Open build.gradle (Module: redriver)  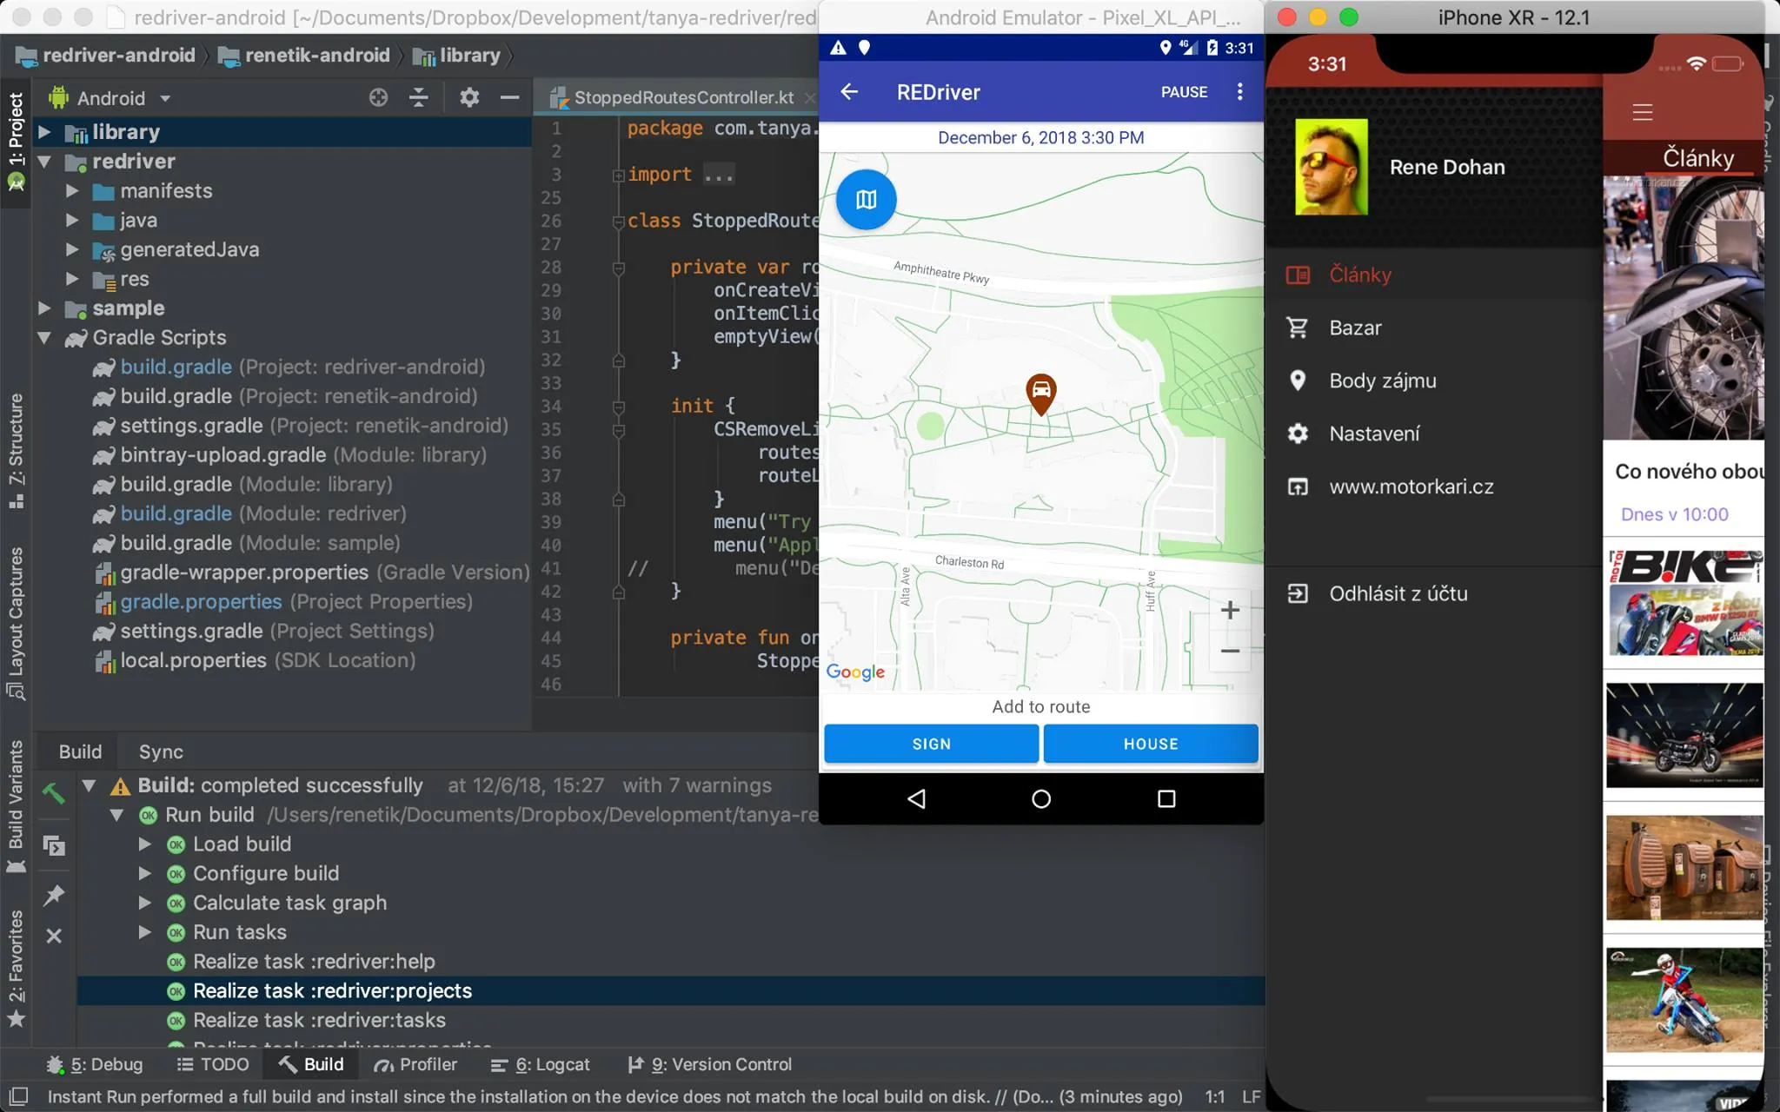(x=263, y=513)
